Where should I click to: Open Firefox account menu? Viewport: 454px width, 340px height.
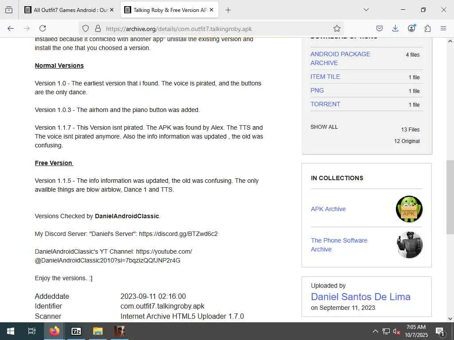coord(411,28)
